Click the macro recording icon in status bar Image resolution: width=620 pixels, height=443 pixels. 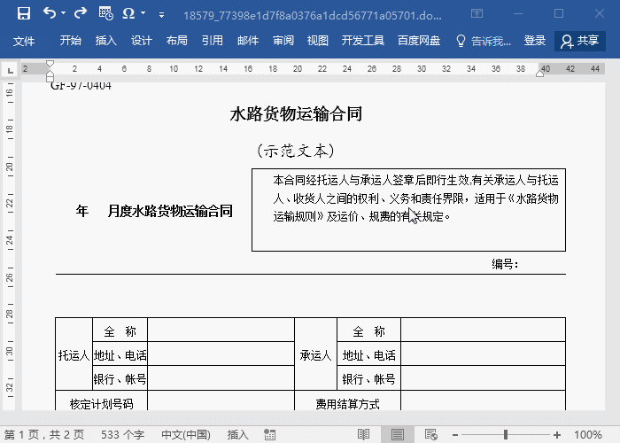tap(269, 434)
